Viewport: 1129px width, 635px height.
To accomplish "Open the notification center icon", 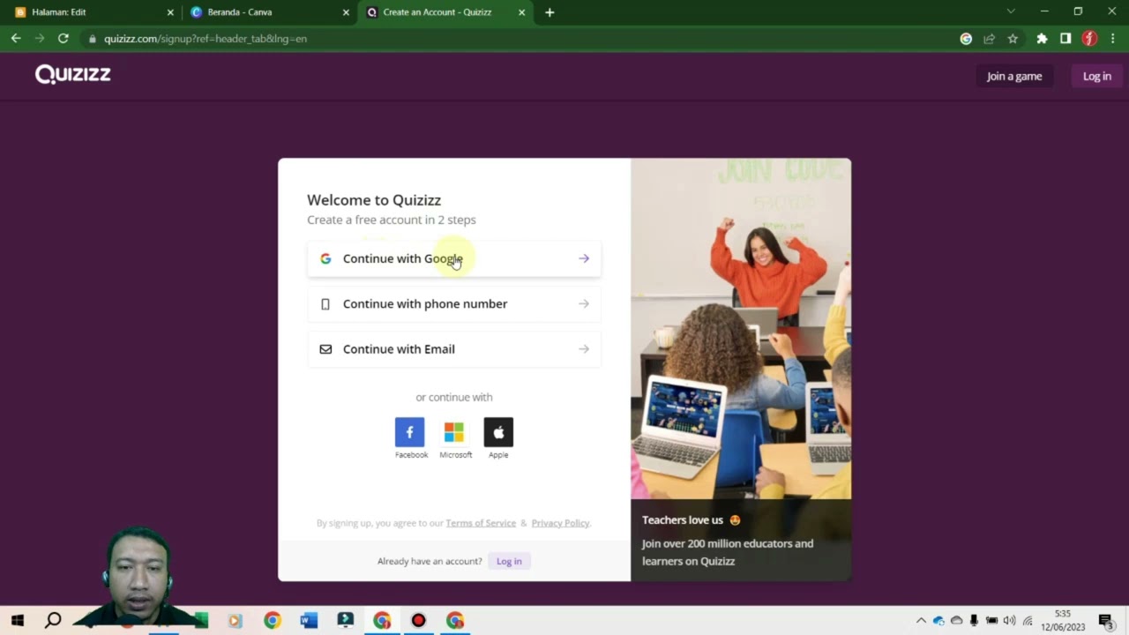I will pyautogui.click(x=1106, y=621).
